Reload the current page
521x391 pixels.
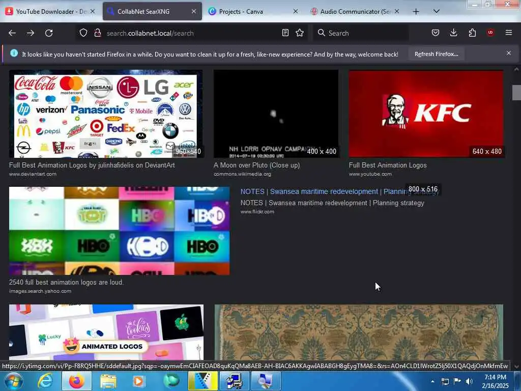pyautogui.click(x=49, y=33)
